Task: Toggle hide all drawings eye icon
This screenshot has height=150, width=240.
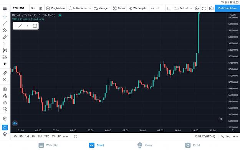Action: [x=5, y=109]
